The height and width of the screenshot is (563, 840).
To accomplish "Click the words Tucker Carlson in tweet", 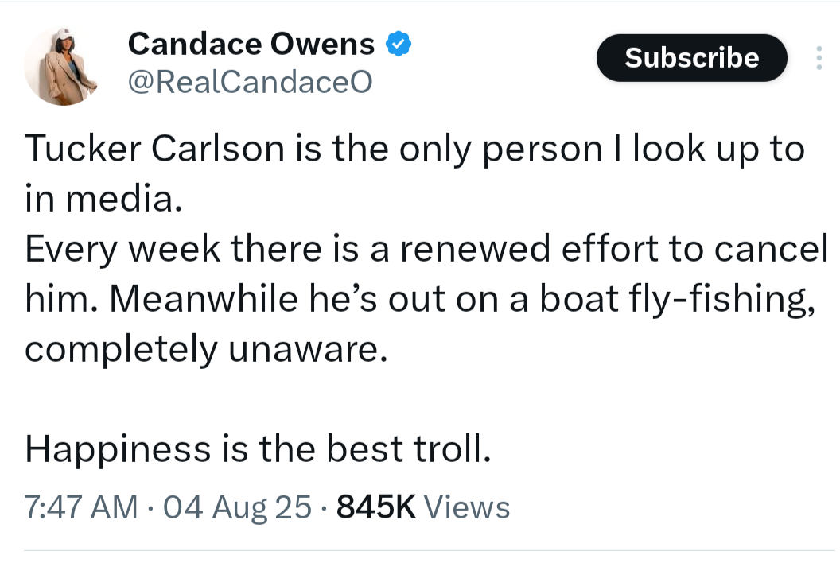I will [154, 149].
